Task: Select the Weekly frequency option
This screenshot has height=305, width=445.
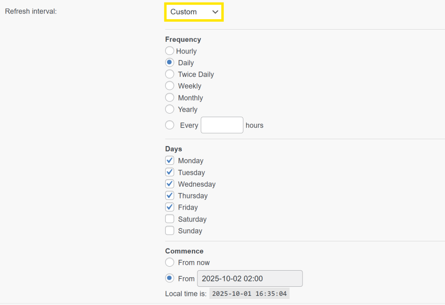Action: coord(169,86)
